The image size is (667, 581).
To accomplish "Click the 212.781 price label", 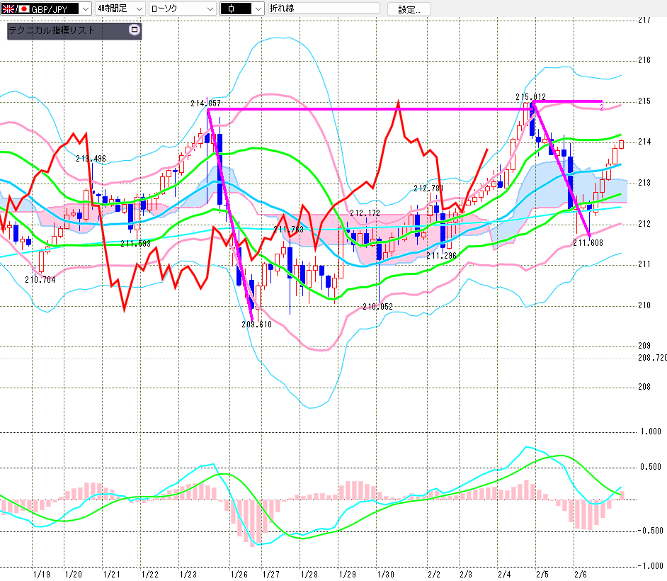I will (428, 188).
